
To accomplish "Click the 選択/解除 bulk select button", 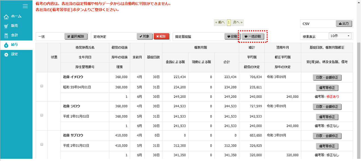I will 76,37.
